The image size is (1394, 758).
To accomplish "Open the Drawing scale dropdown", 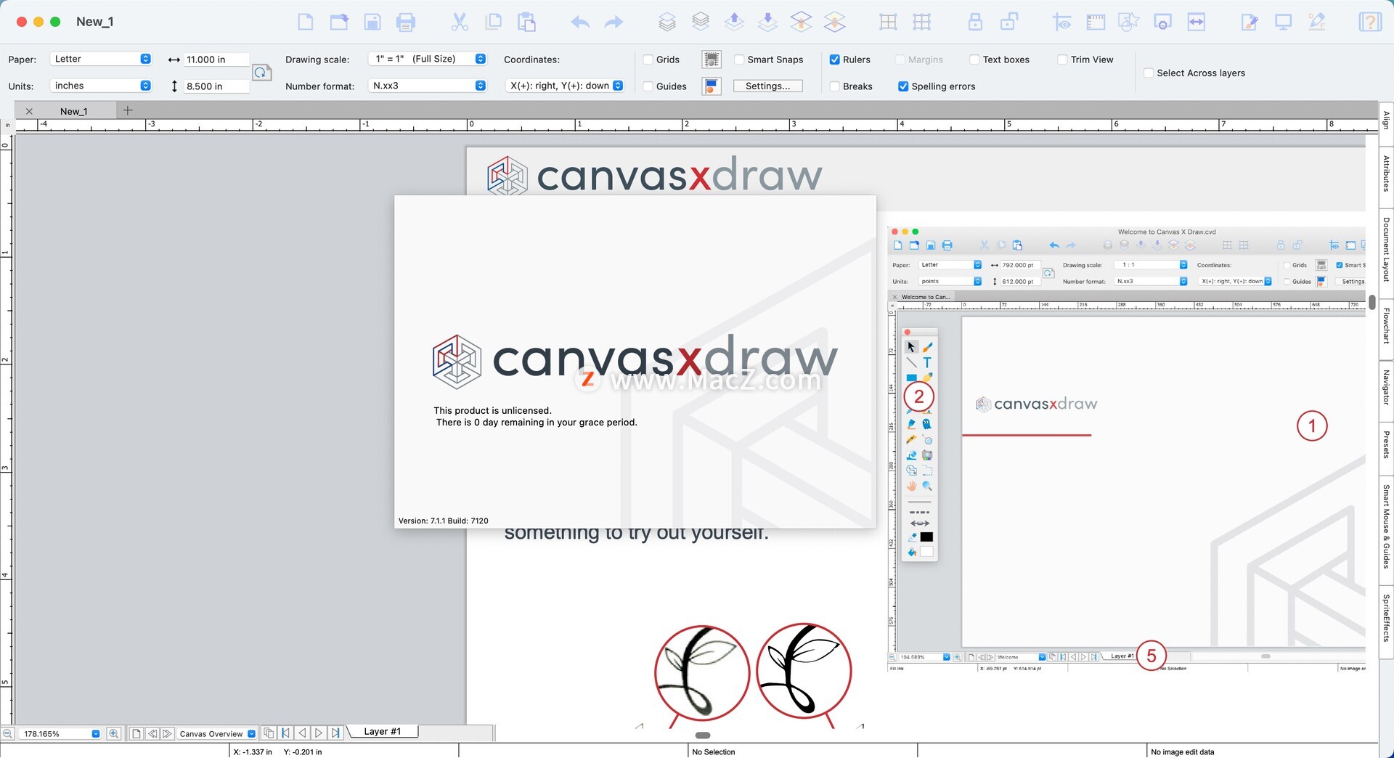I will (427, 59).
